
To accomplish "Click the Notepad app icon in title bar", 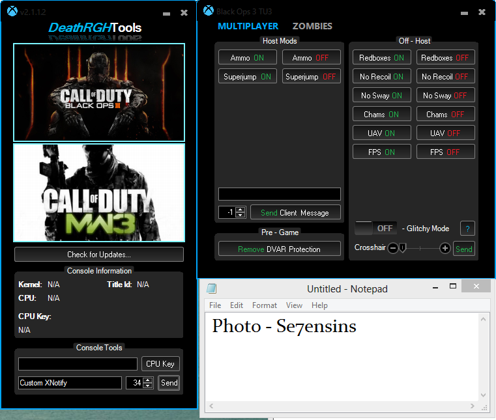I will pos(212,288).
